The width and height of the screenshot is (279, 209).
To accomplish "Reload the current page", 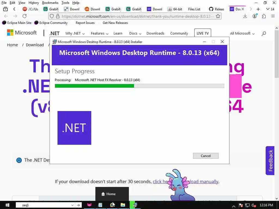I will tap(25, 16).
